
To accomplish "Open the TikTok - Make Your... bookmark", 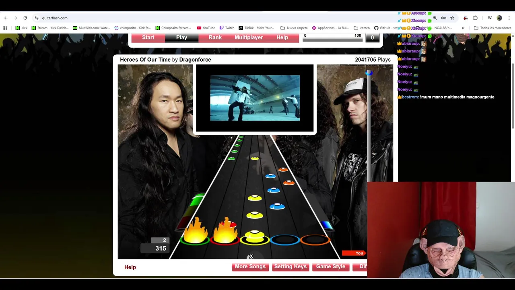I will (x=256, y=28).
